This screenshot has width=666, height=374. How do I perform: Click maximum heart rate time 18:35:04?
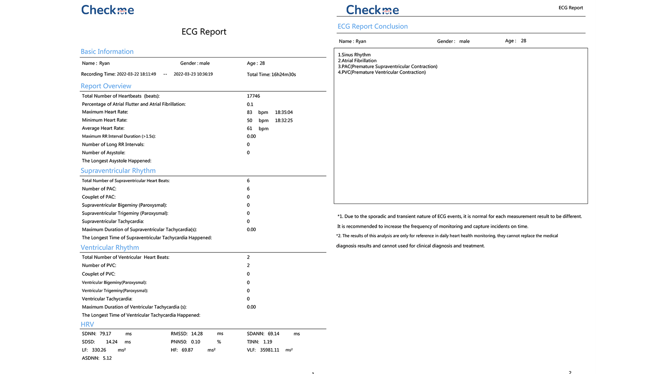[284, 112]
